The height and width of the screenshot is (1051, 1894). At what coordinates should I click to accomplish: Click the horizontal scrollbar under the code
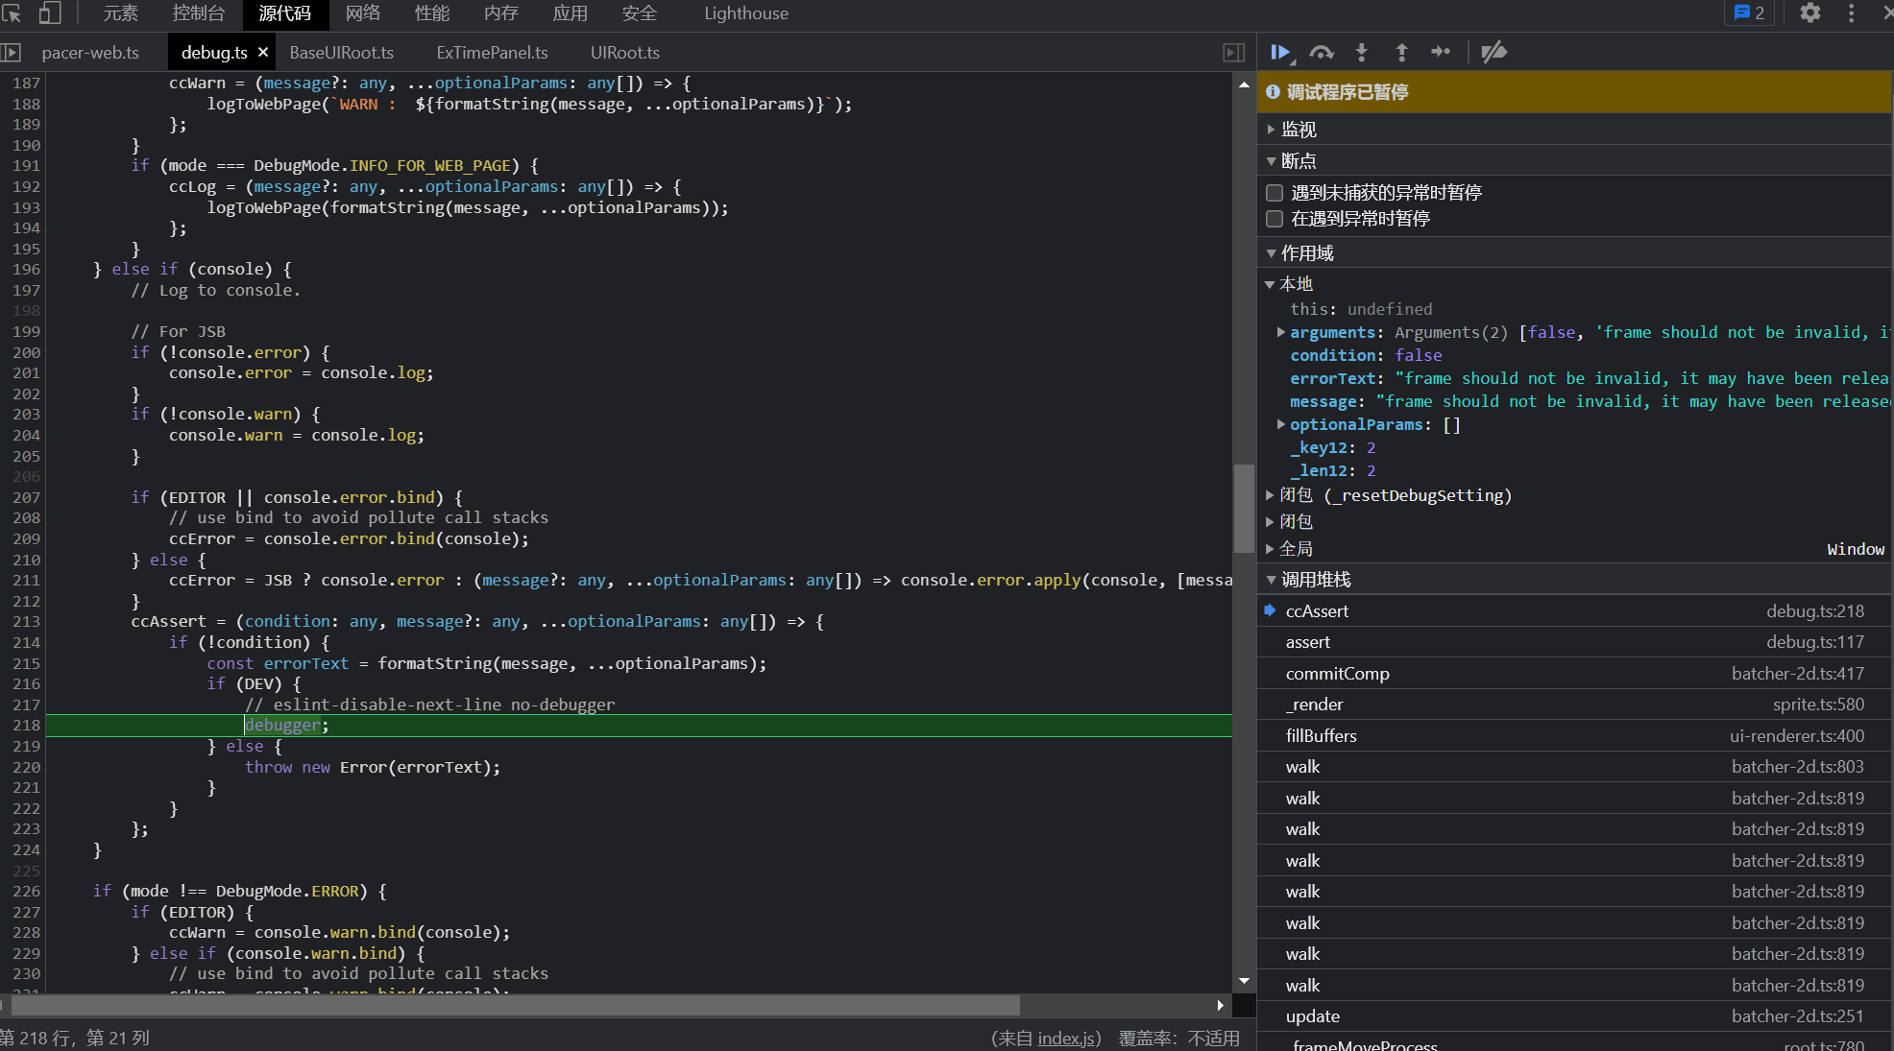[x=515, y=1005]
